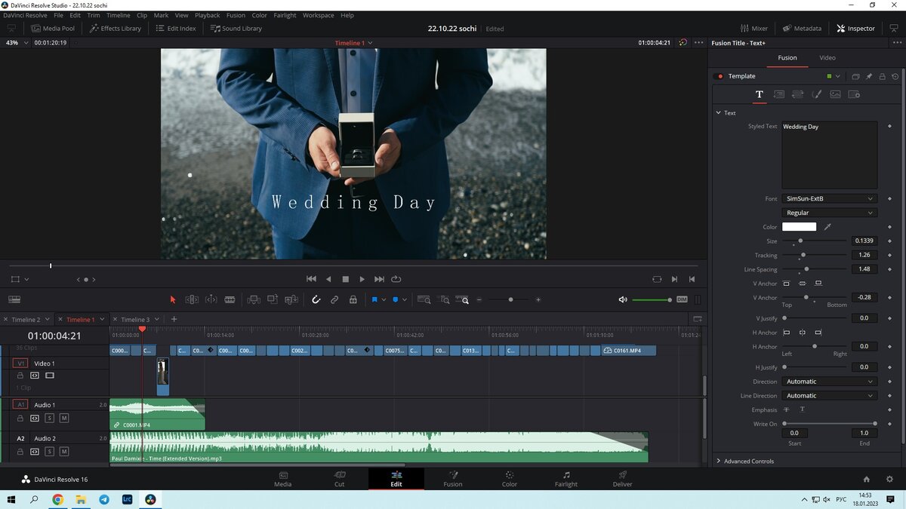Click the white text Color swatch
906x509 pixels.
pyautogui.click(x=799, y=227)
